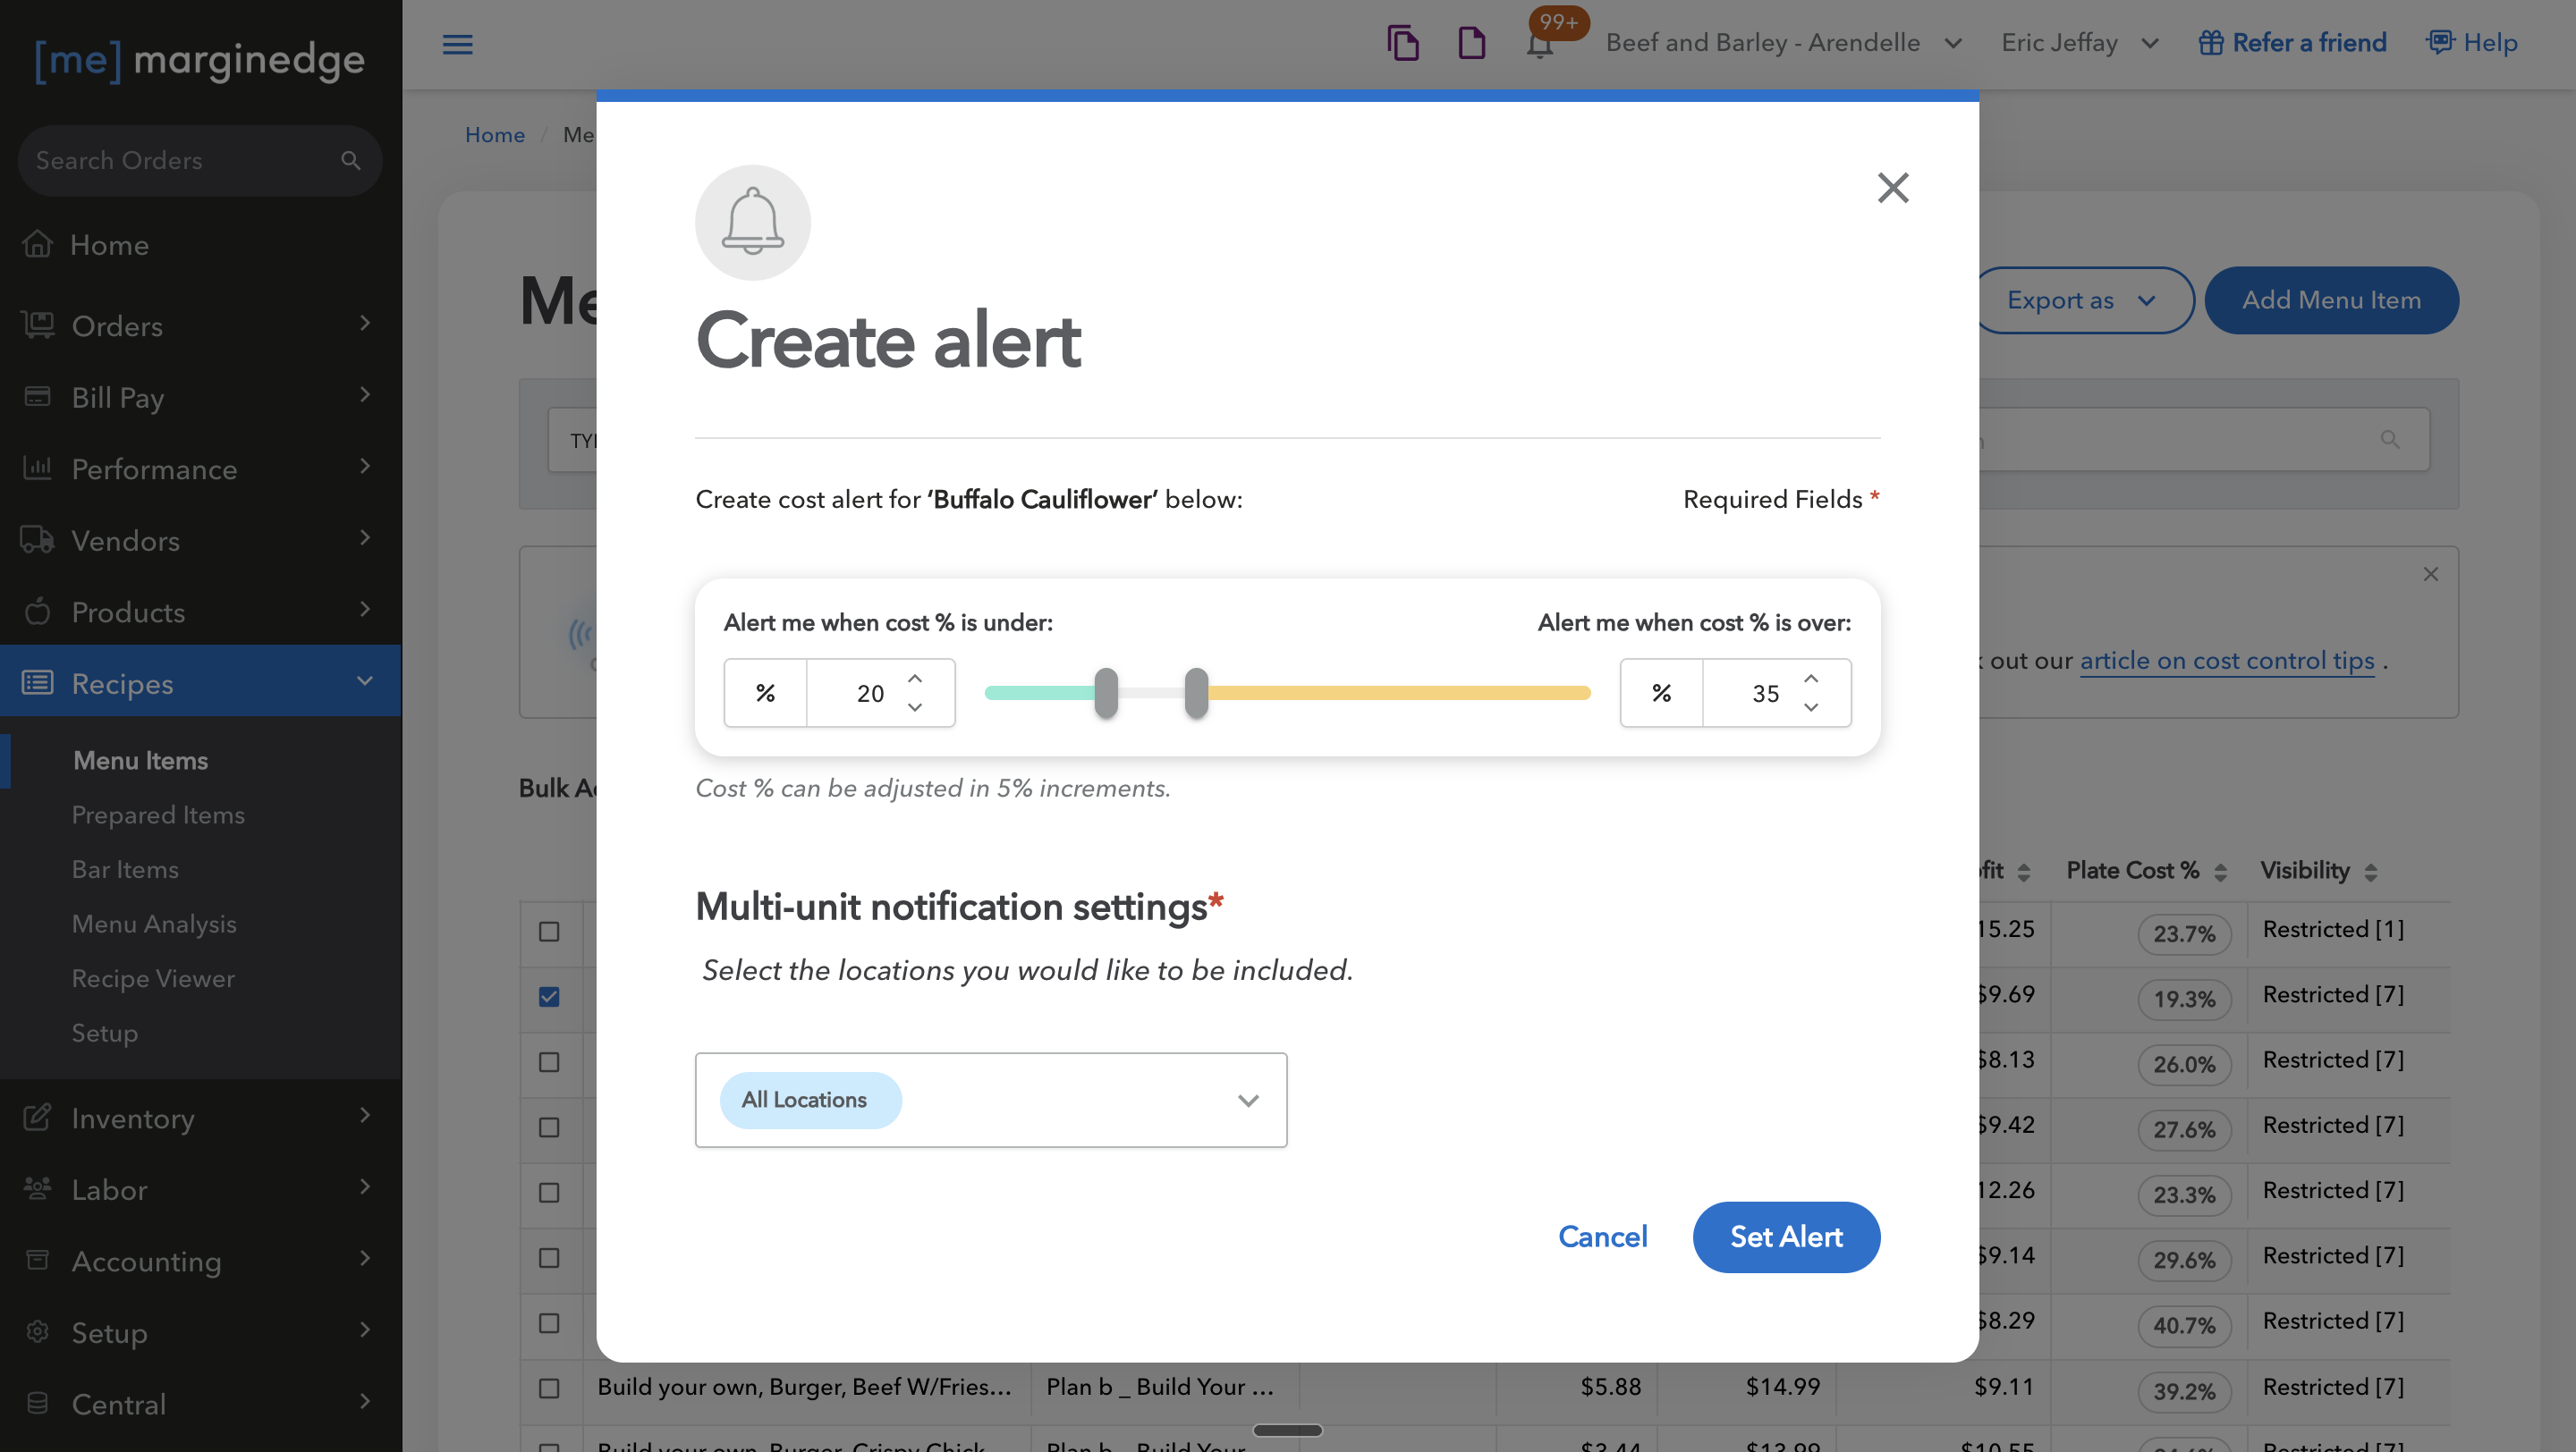2576x1452 pixels.
Task: Click the left slider handle for under cost
Action: [1105, 693]
